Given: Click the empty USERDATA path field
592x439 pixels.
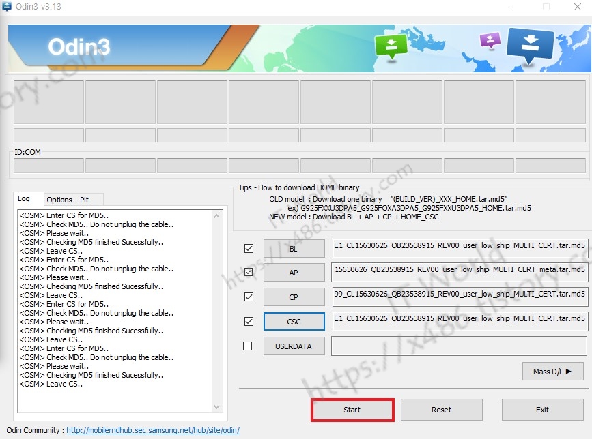Looking at the screenshot, I should coord(459,346).
